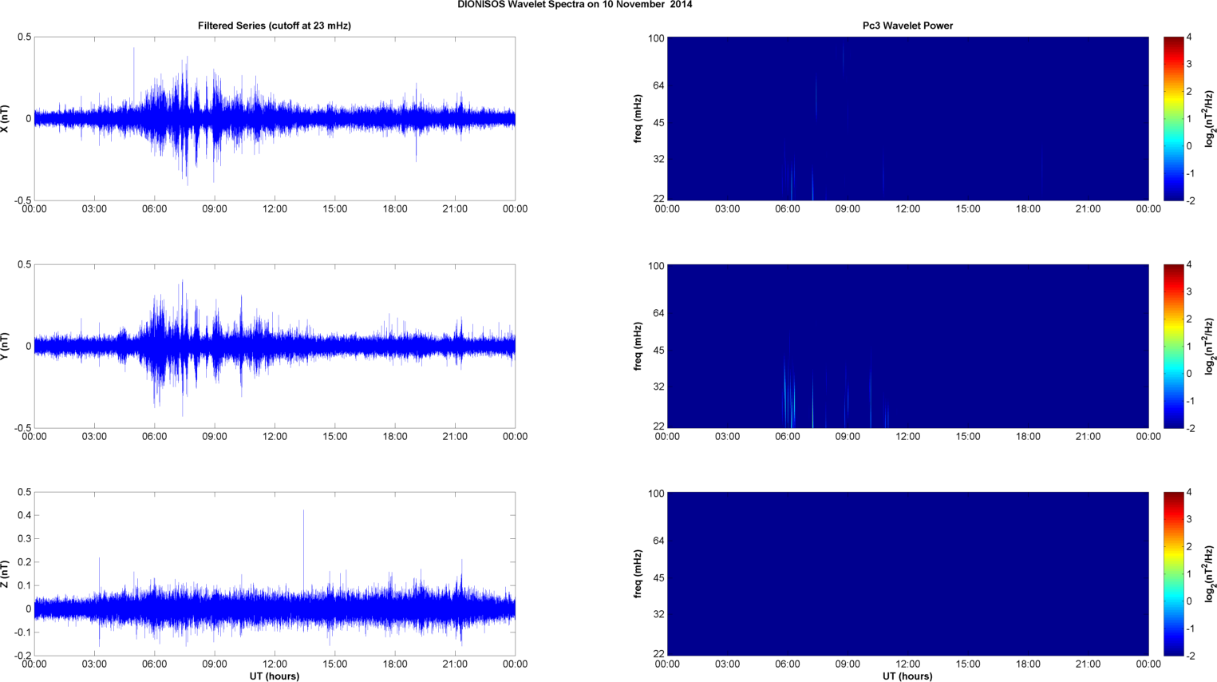Click the colorbar beside the X wavelet spectrogram

(x=1173, y=119)
